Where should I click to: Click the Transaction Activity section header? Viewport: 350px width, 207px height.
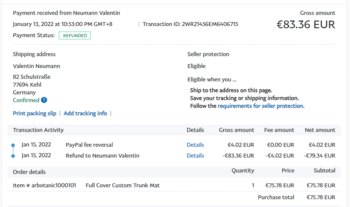[x=38, y=130]
